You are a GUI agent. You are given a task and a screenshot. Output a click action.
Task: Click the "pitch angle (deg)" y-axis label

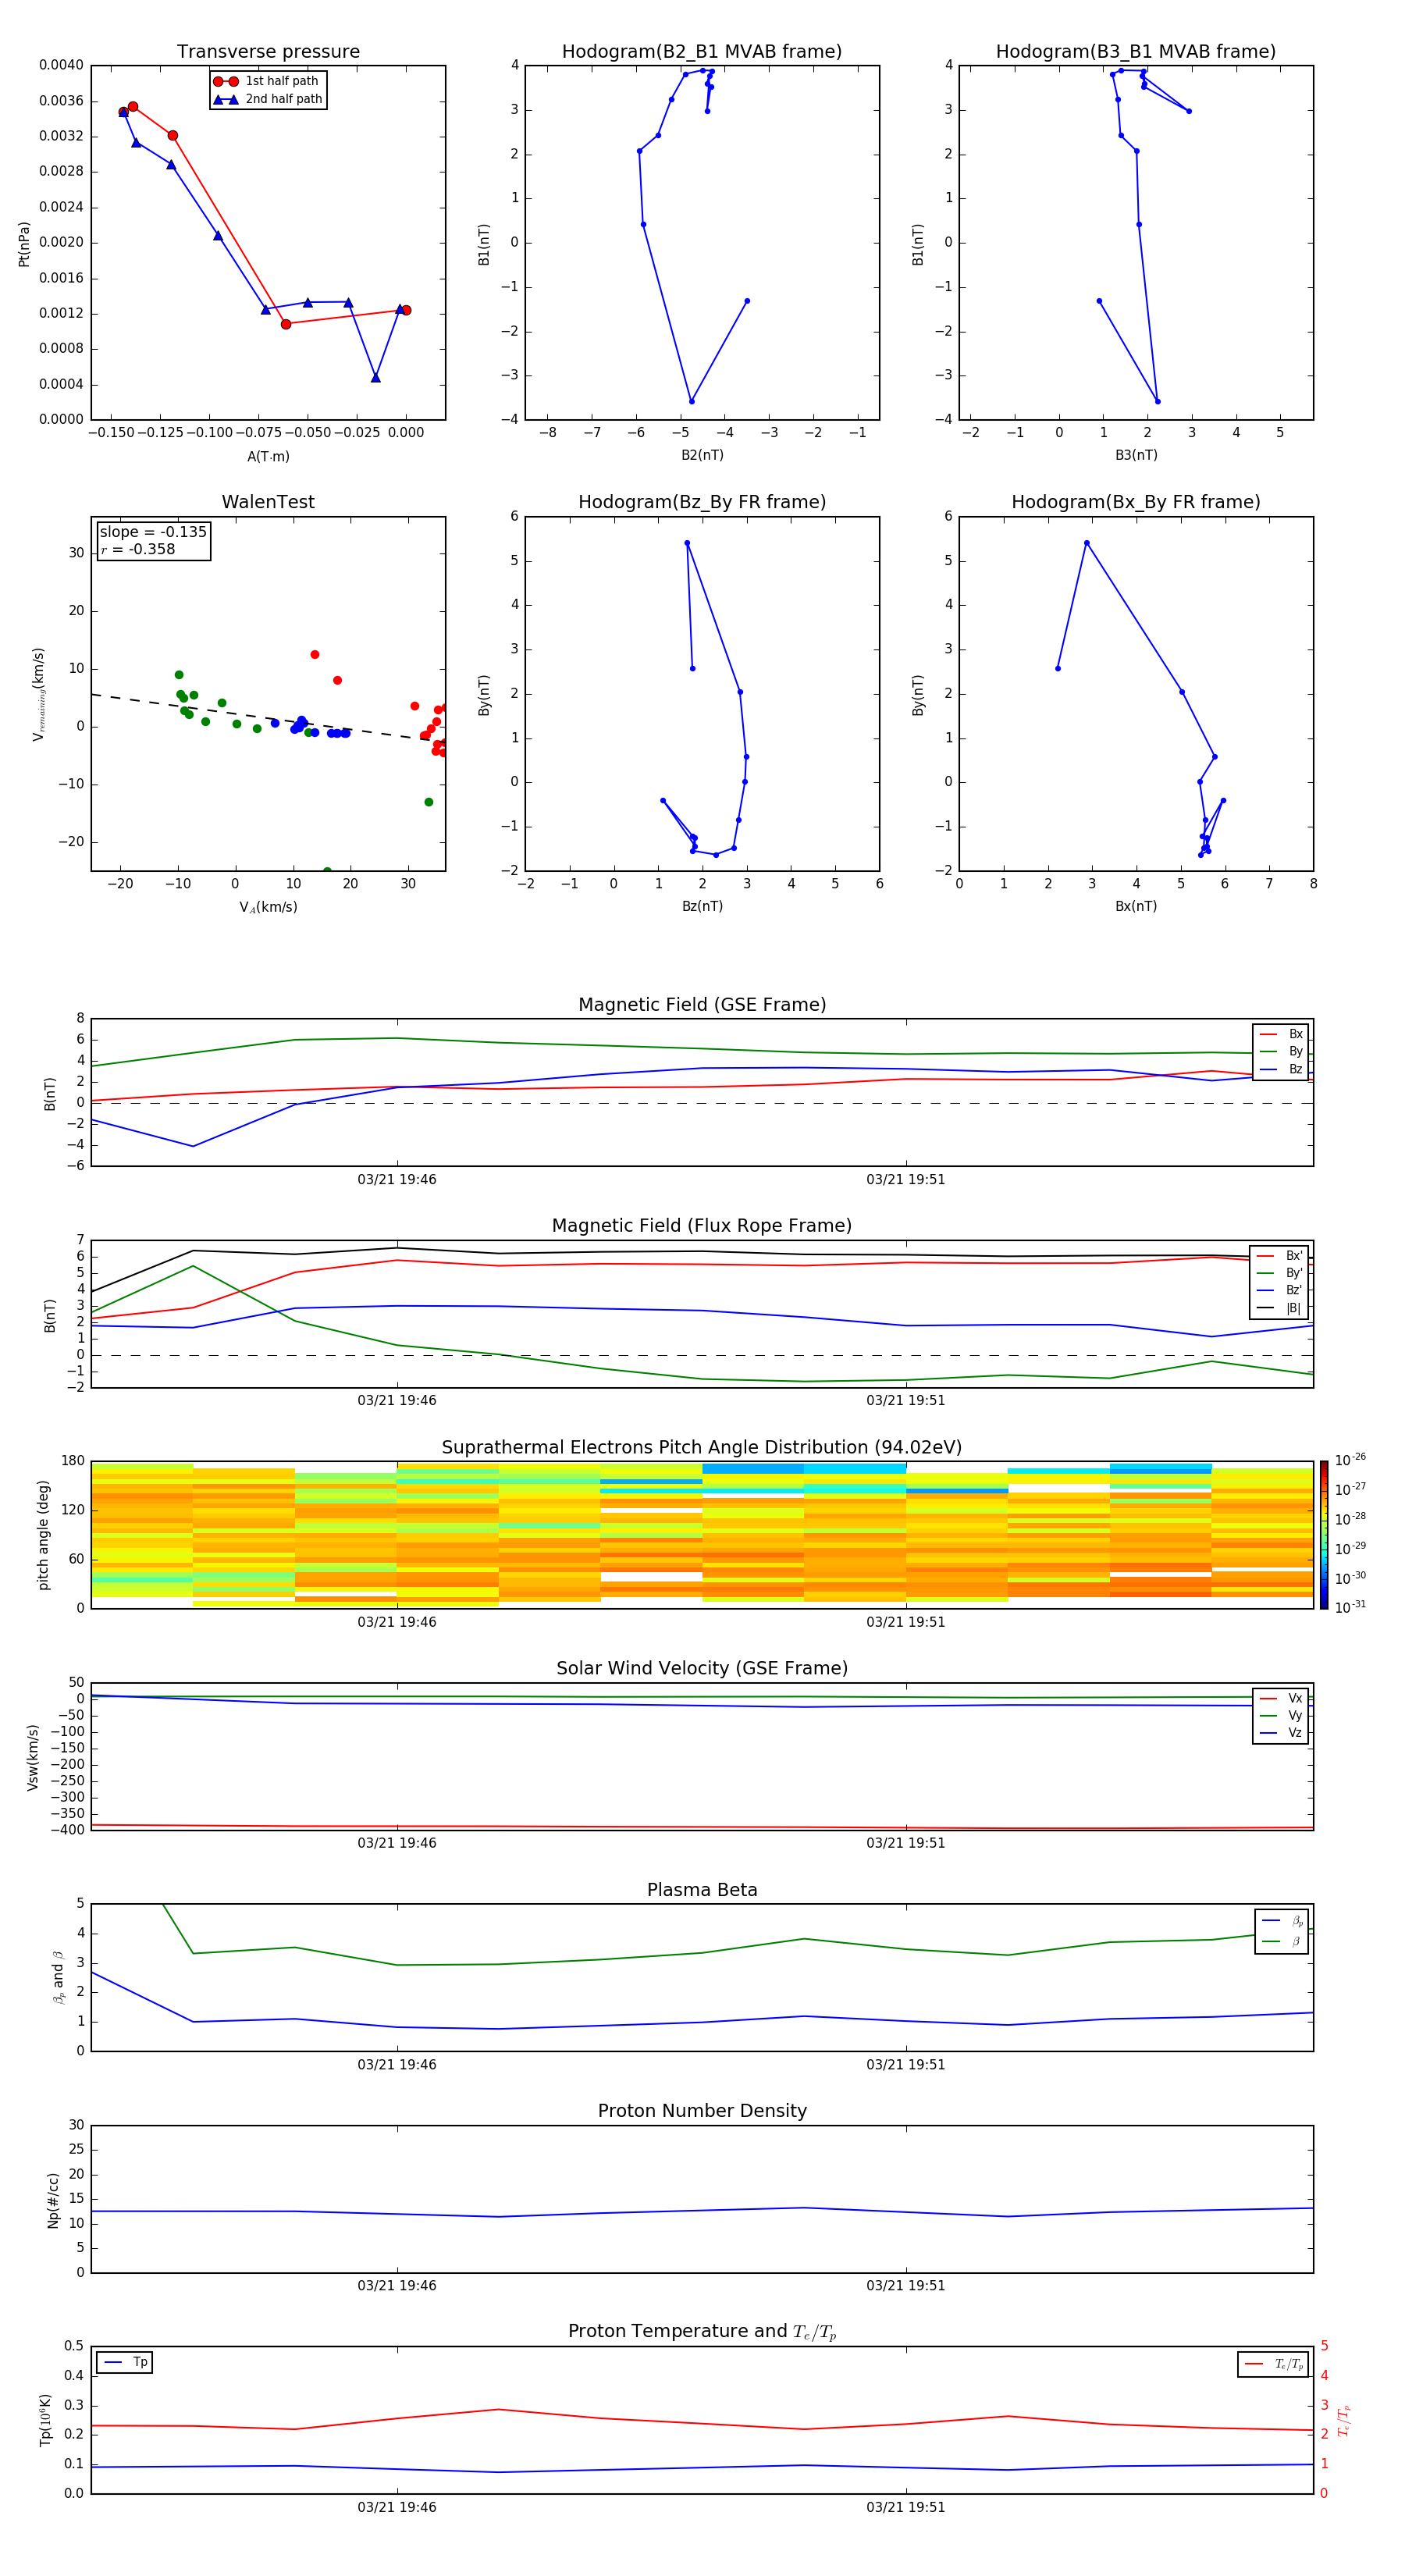click(x=43, y=1535)
